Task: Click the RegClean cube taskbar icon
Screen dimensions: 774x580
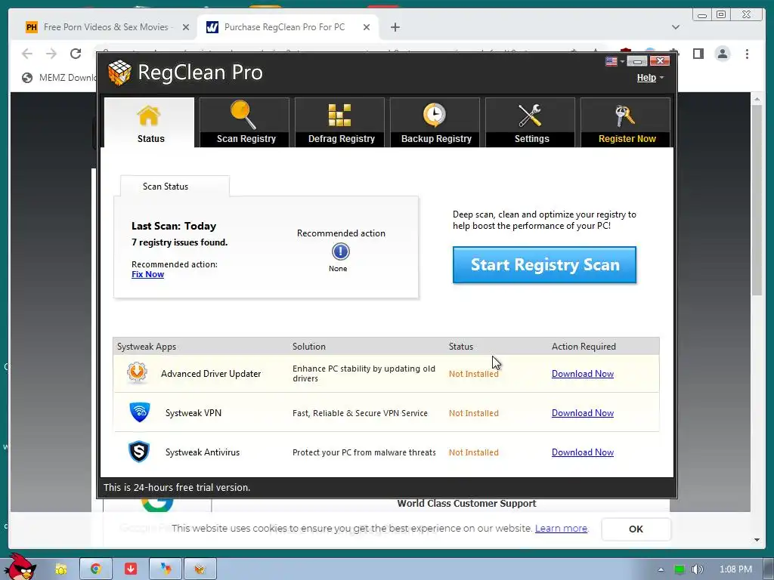Action: tap(200, 569)
